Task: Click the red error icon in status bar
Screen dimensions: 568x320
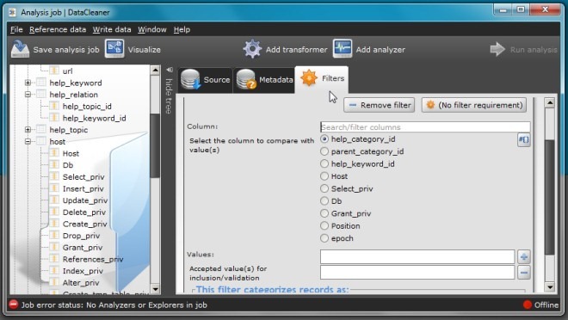Action: pos(14,305)
